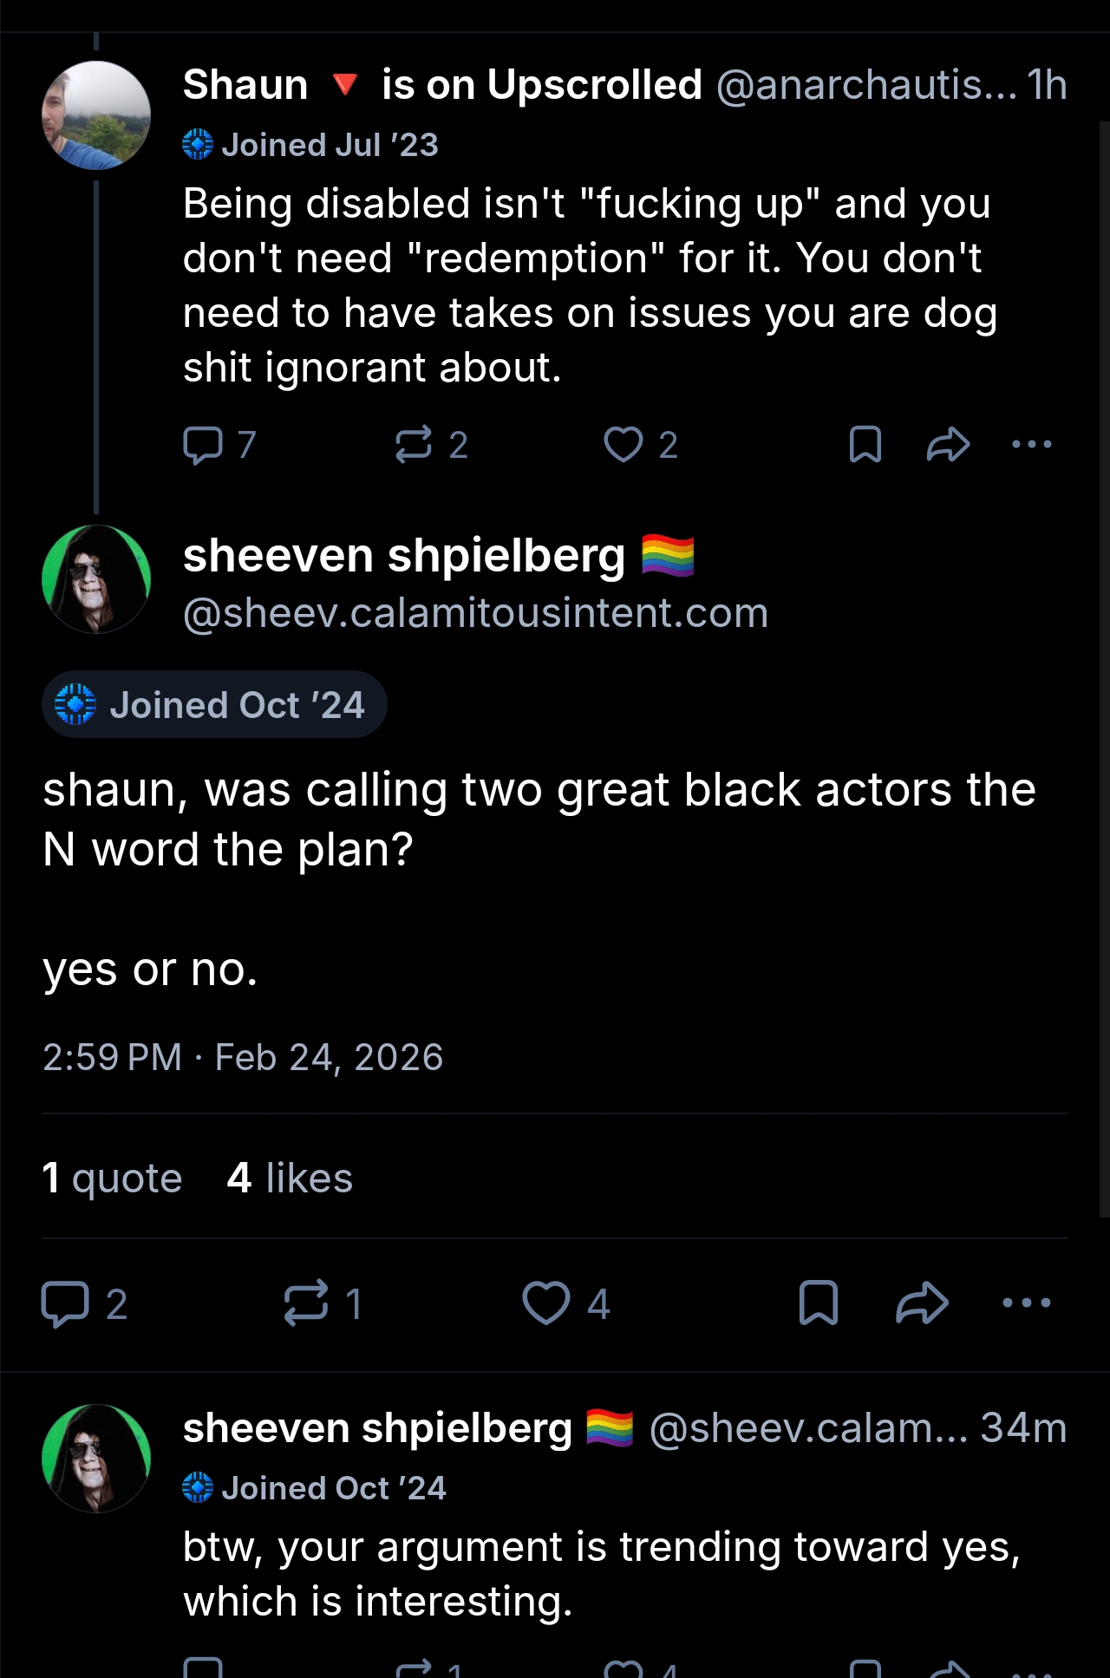The height and width of the screenshot is (1678, 1110).
Task: Open more options for the main post
Action: [x=1026, y=1303]
